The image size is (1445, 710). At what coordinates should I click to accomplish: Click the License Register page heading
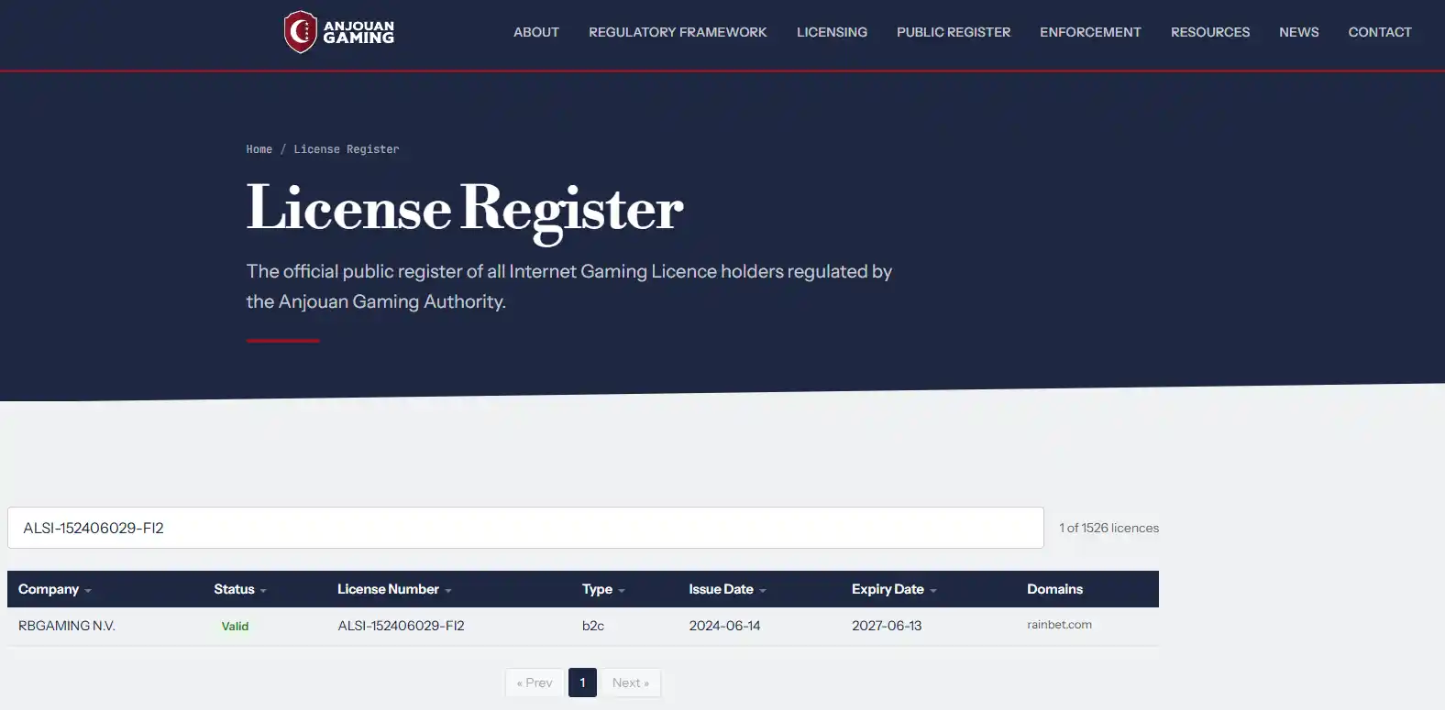465,209
